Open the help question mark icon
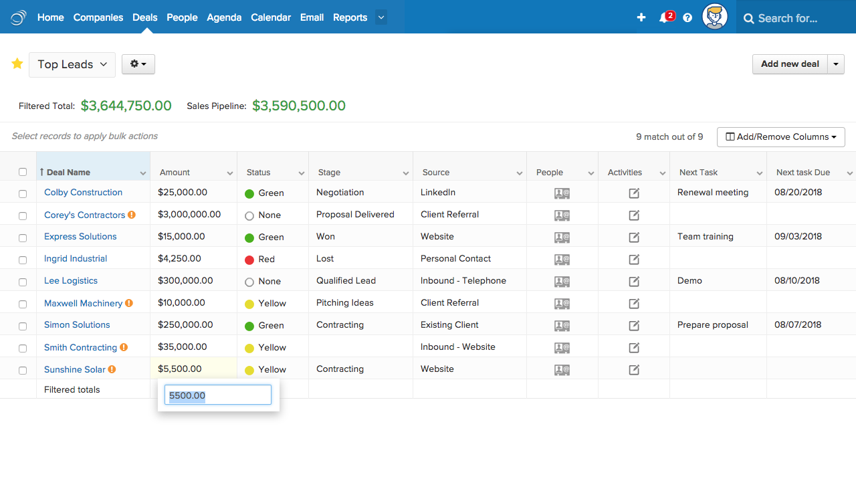The height and width of the screenshot is (493, 856). pyautogui.click(x=687, y=18)
